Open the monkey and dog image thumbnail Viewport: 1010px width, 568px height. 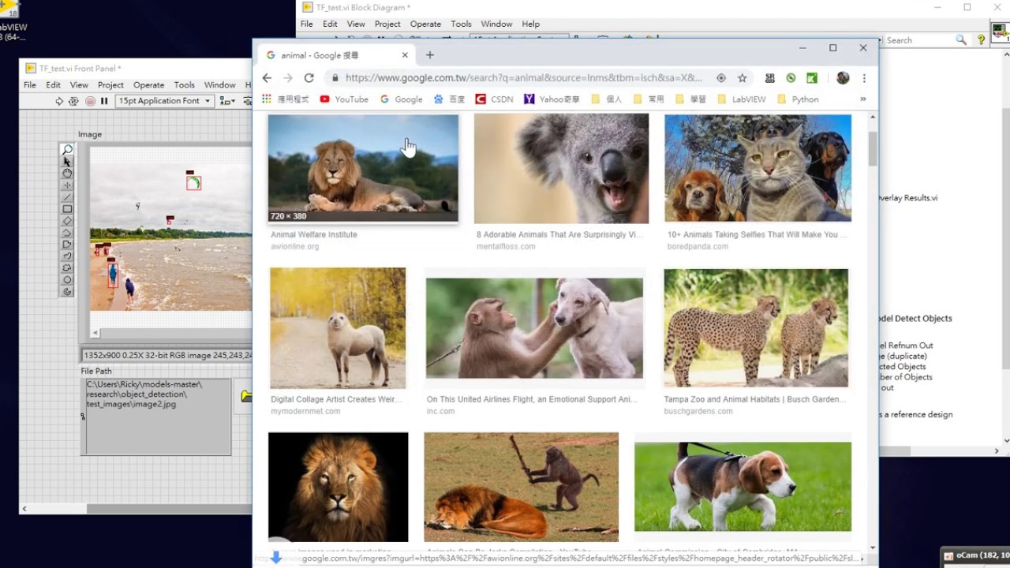[534, 328]
